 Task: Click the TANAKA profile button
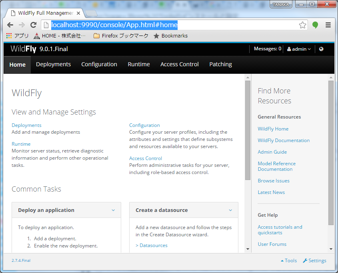(281, 4)
